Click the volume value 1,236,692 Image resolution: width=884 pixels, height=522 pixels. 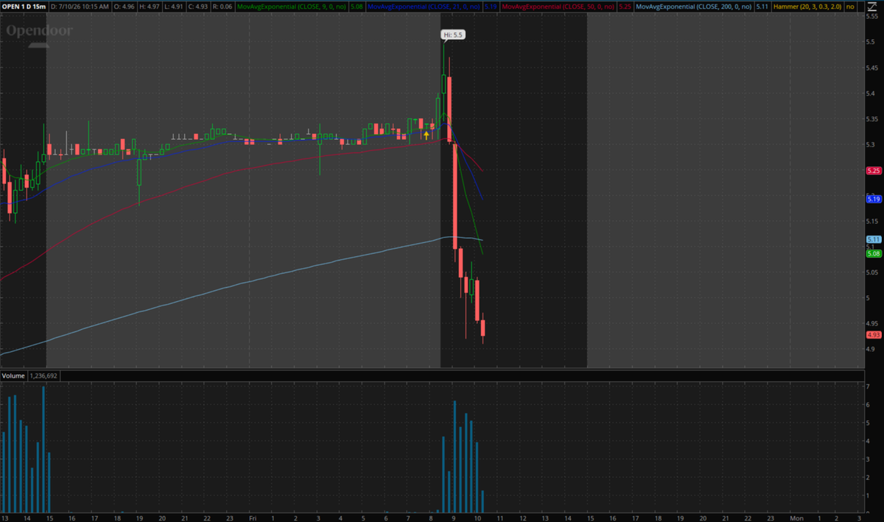click(43, 375)
